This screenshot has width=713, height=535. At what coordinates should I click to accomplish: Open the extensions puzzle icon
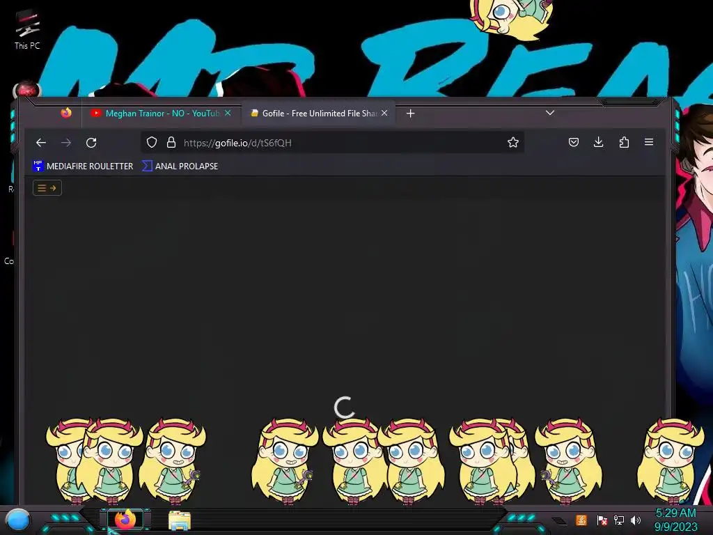pyautogui.click(x=624, y=142)
